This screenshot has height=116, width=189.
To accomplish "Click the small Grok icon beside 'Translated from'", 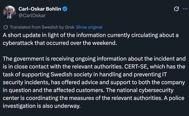I will click(x=6, y=27).
